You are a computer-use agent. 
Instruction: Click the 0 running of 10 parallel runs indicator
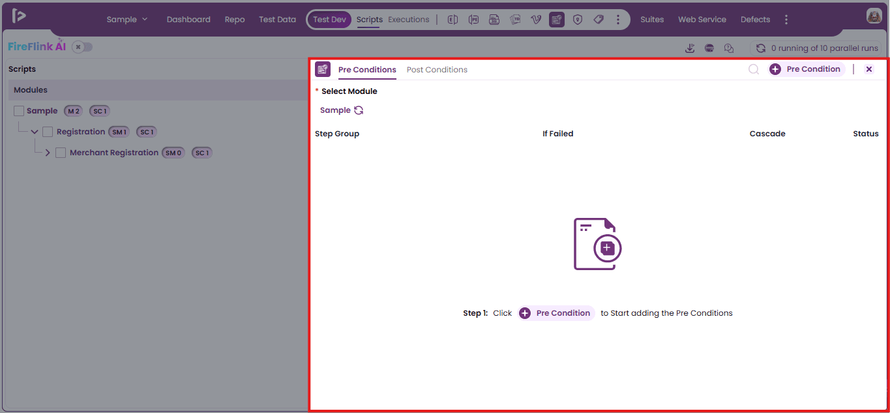tap(816, 48)
